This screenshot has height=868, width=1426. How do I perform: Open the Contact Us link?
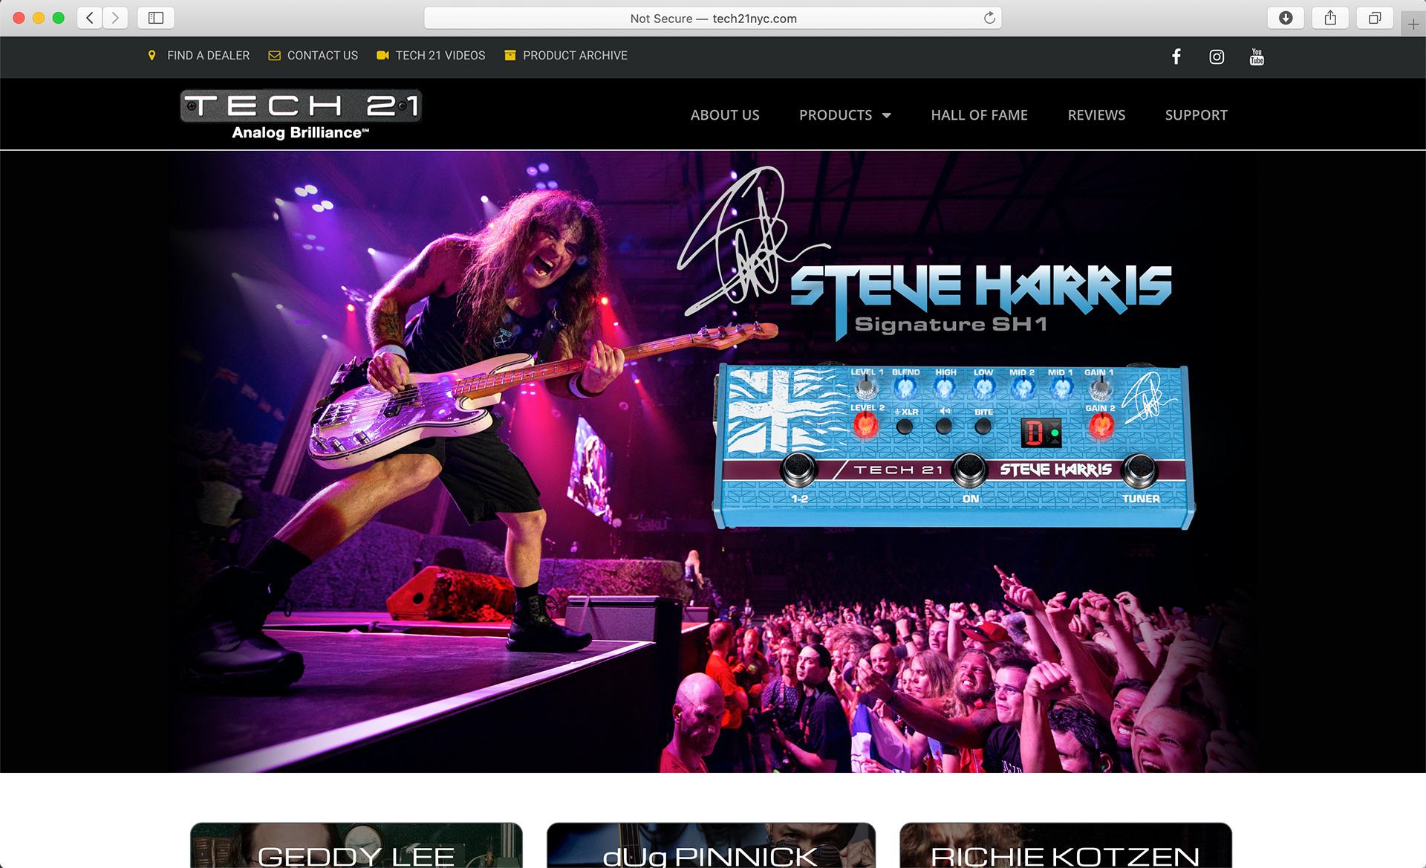point(322,56)
